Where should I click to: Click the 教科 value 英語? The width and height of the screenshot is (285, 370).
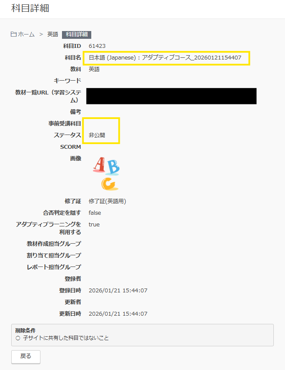pyautogui.click(x=94, y=69)
